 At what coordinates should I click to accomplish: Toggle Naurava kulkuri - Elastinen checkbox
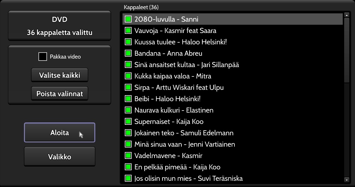(128, 110)
